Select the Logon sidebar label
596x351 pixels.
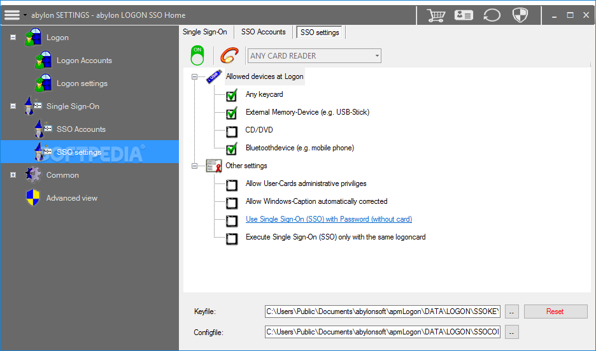coord(57,38)
